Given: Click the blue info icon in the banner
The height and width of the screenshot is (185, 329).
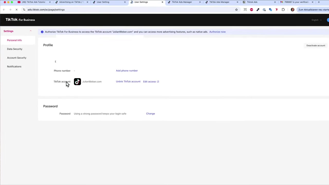Looking at the screenshot, I should (x=42, y=32).
